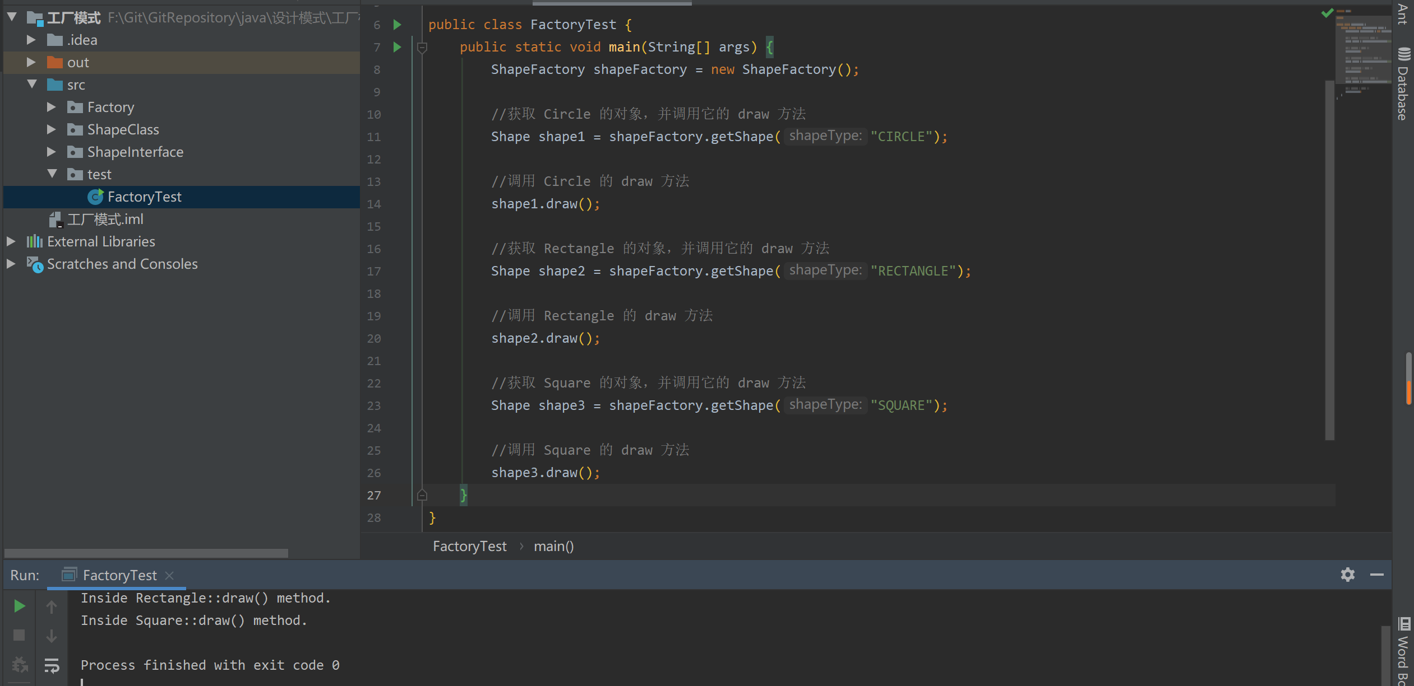
Task: Select the Factory package row
Action: (x=182, y=107)
